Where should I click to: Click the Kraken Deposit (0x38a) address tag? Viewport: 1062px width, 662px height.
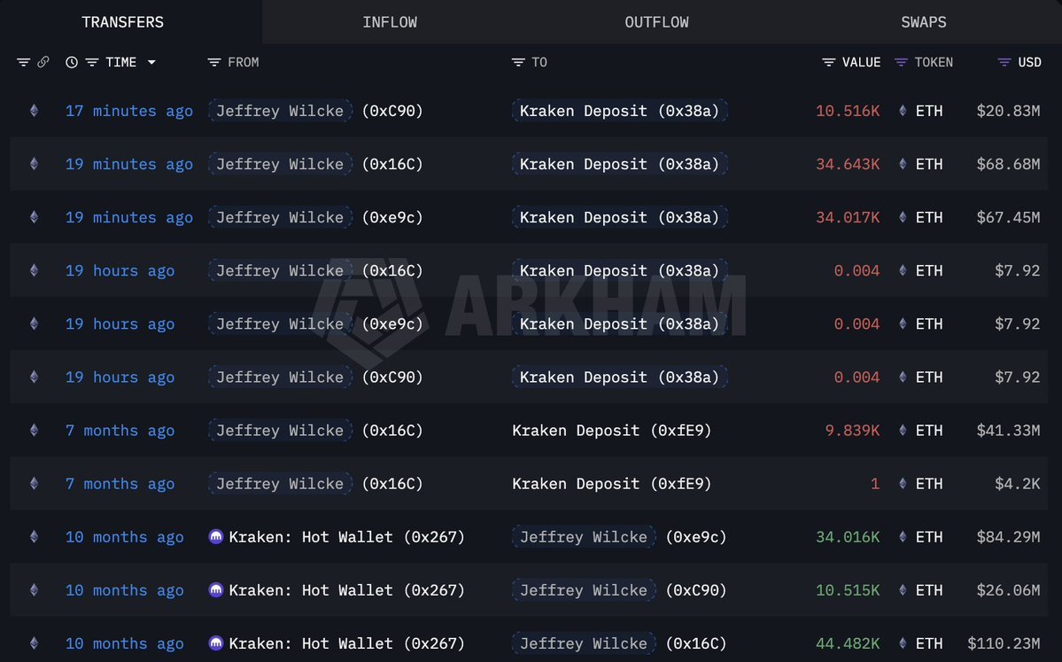click(619, 111)
